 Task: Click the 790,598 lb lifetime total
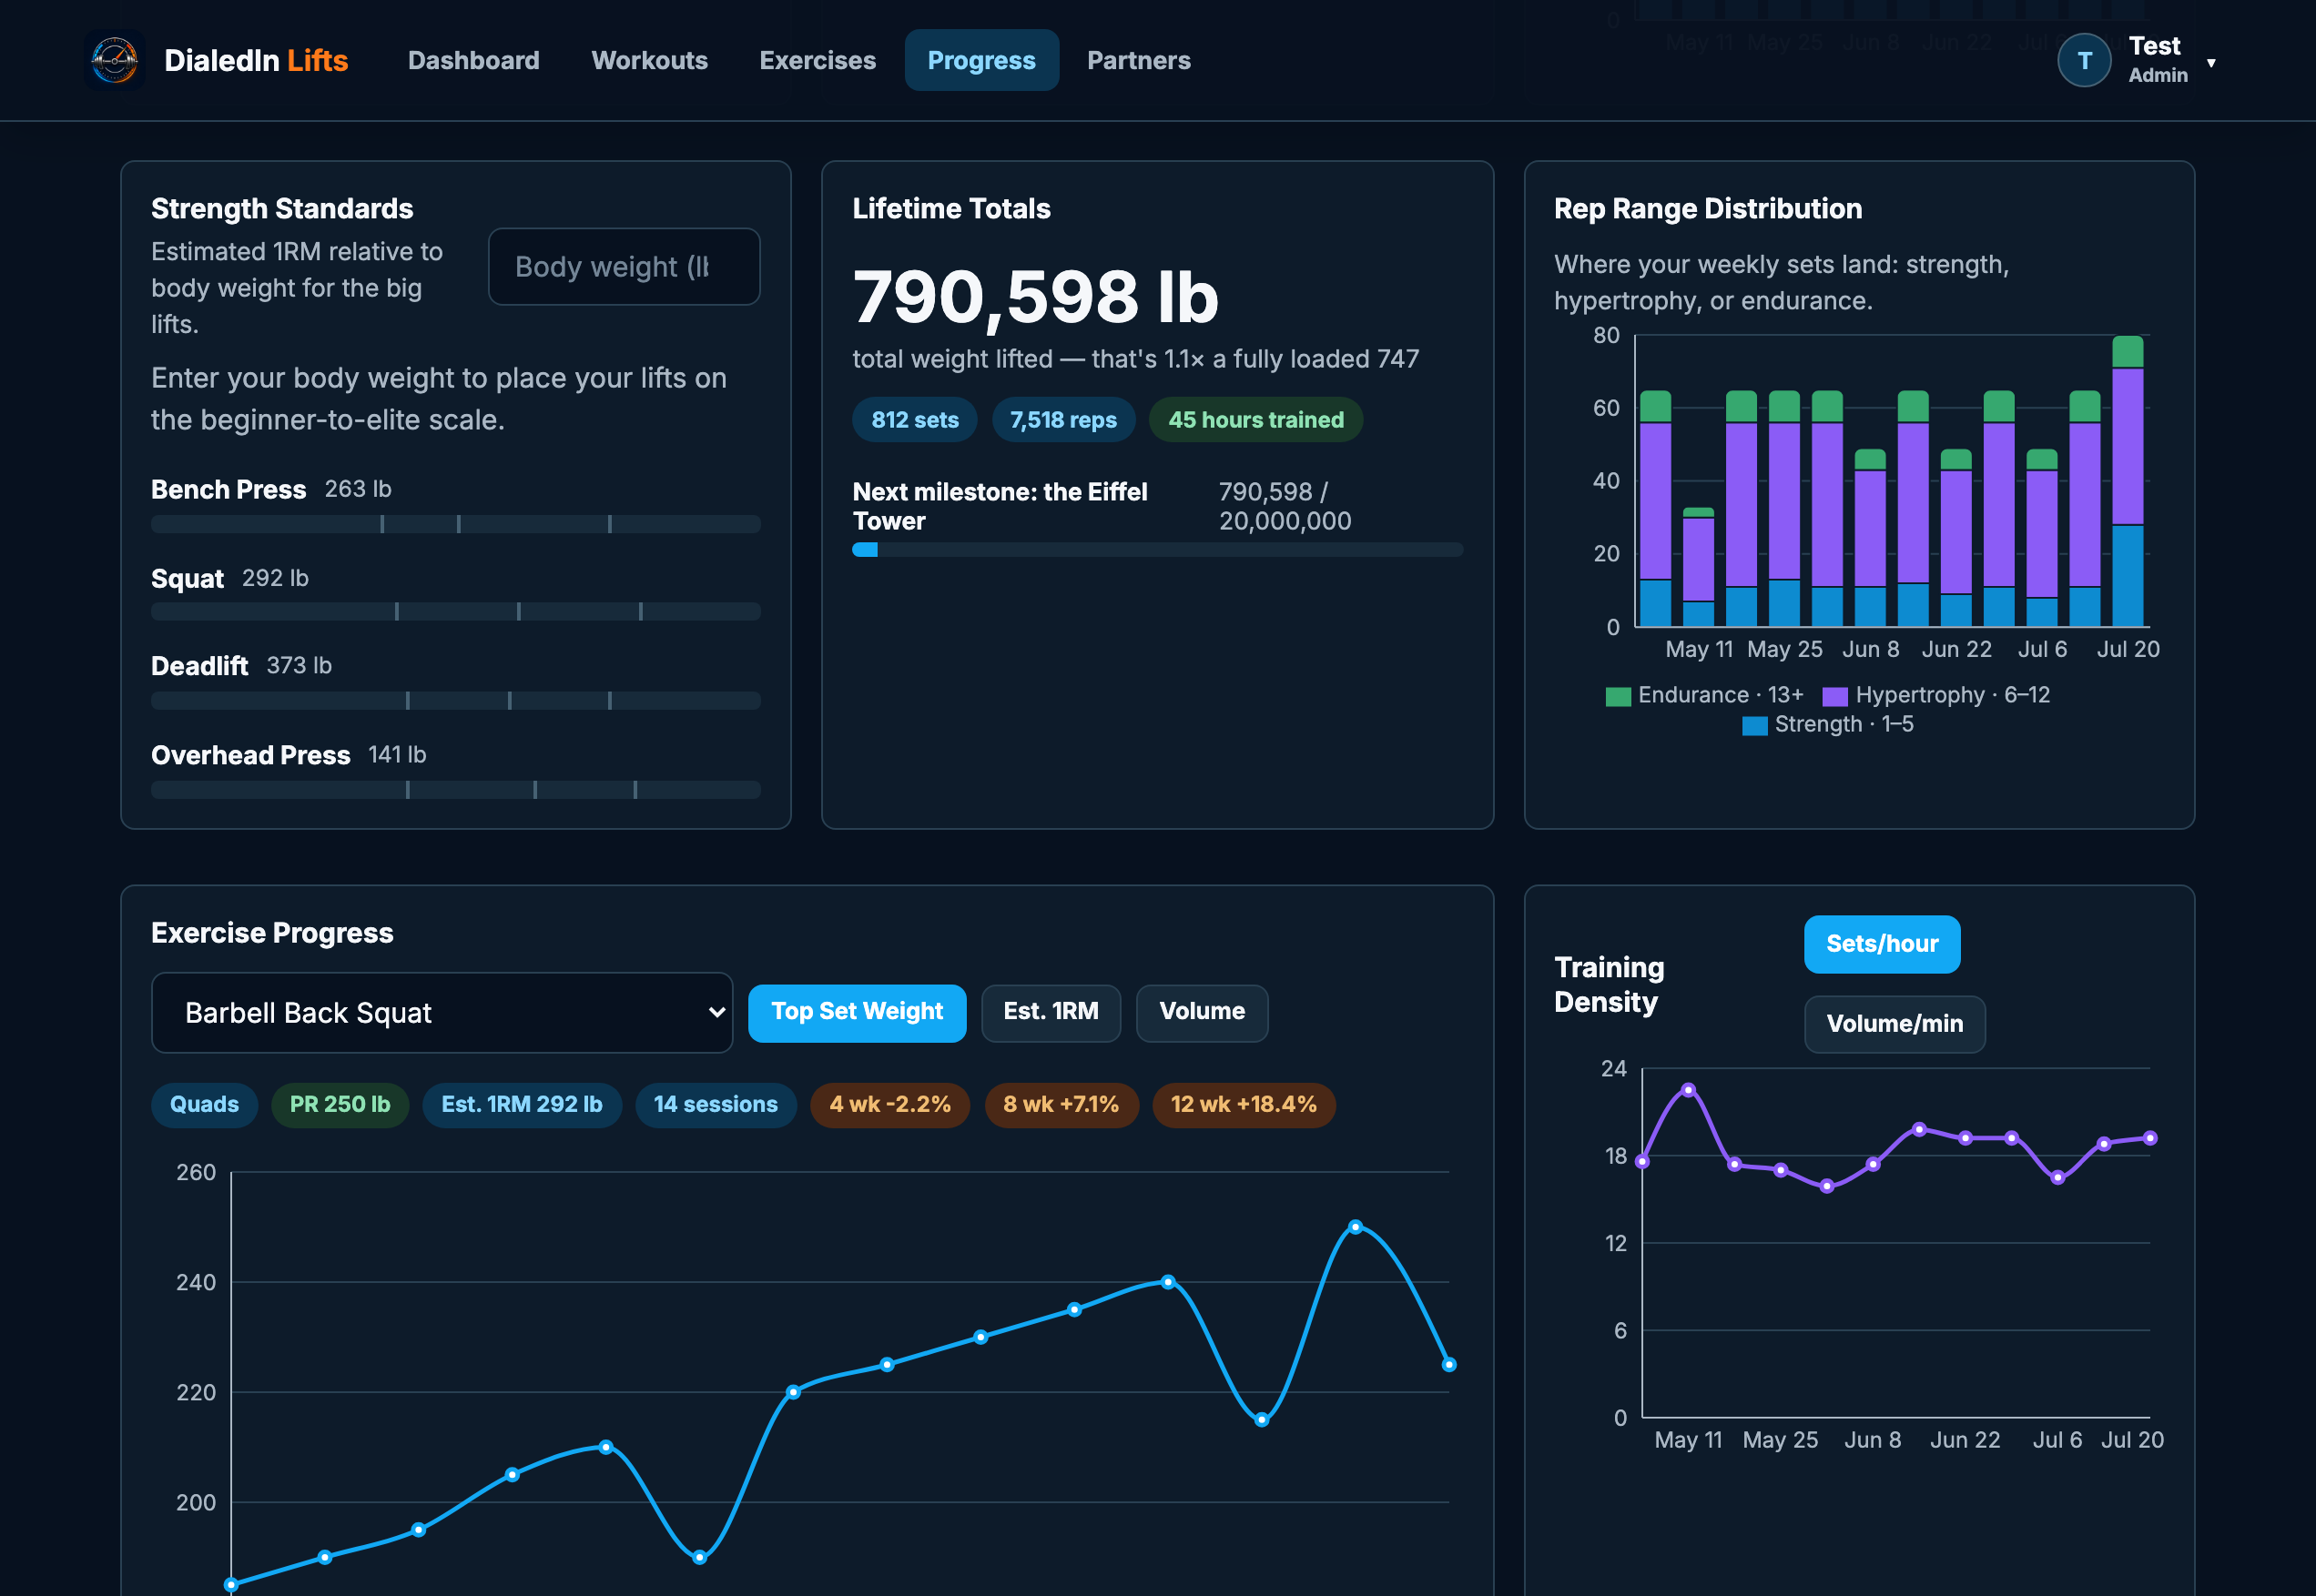(x=1035, y=297)
